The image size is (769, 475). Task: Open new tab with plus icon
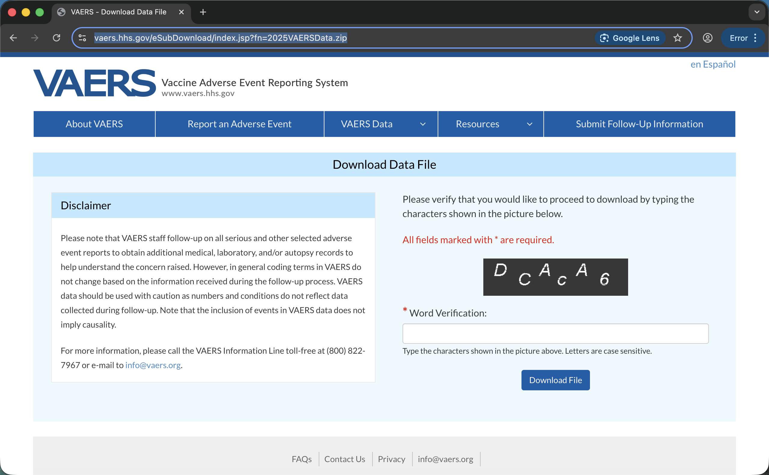click(203, 12)
